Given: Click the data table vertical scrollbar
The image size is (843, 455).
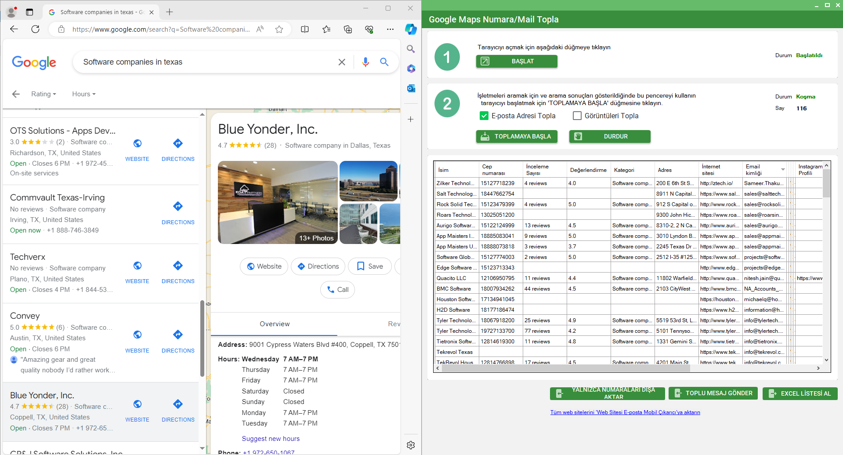Looking at the screenshot, I should pyautogui.click(x=826, y=183).
